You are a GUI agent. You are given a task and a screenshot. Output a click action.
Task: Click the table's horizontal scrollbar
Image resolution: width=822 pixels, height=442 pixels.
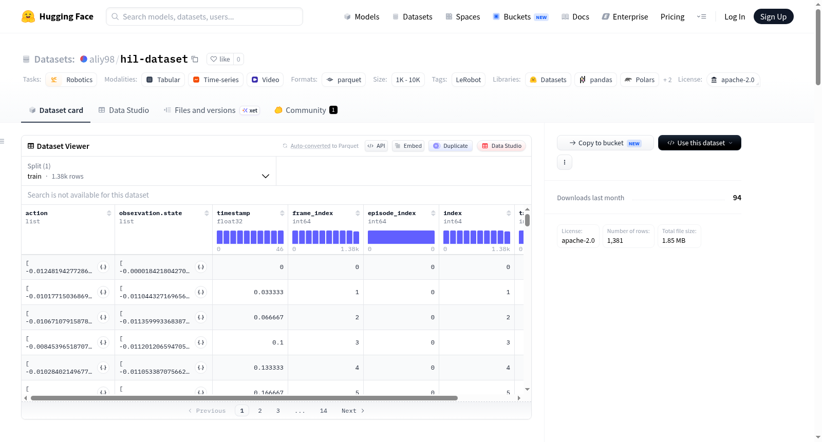coord(244,398)
